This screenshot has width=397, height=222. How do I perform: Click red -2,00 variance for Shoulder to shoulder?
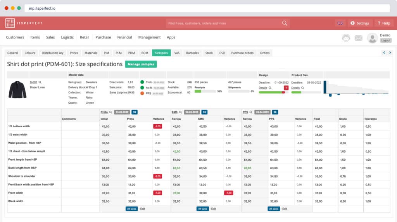point(157,176)
